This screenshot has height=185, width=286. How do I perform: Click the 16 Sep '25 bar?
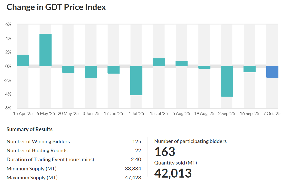pos(250,69)
